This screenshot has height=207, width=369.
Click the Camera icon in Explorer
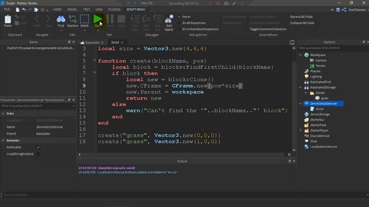[x=312, y=60]
